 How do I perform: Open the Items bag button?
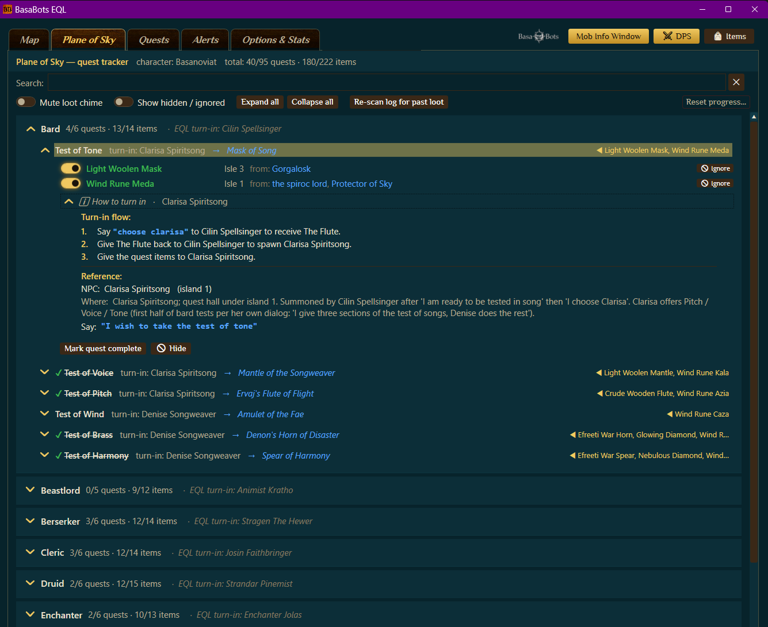[729, 36]
